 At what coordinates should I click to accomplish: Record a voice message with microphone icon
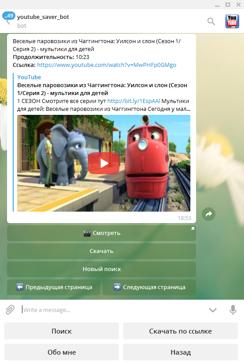pos(233,310)
